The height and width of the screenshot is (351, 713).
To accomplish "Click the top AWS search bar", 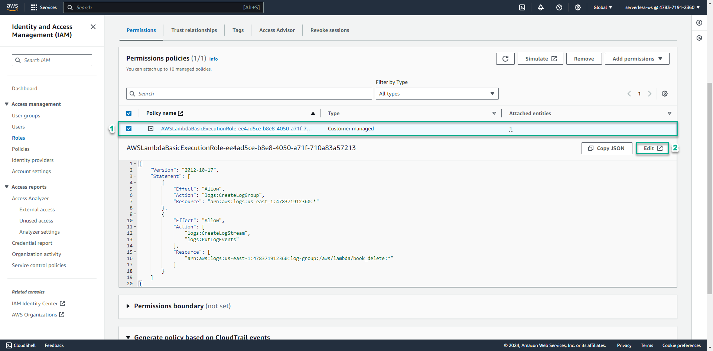I will [x=163, y=7].
